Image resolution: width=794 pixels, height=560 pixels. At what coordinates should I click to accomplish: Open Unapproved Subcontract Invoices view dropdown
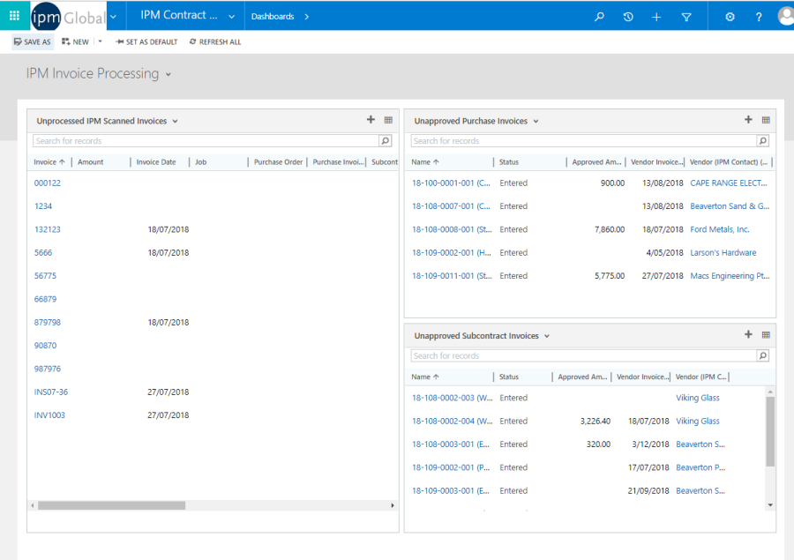pyautogui.click(x=547, y=336)
